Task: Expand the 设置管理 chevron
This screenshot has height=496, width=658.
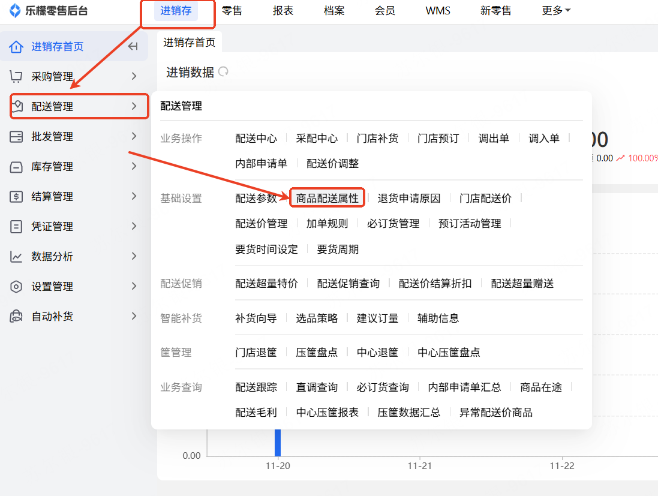Action: click(134, 286)
